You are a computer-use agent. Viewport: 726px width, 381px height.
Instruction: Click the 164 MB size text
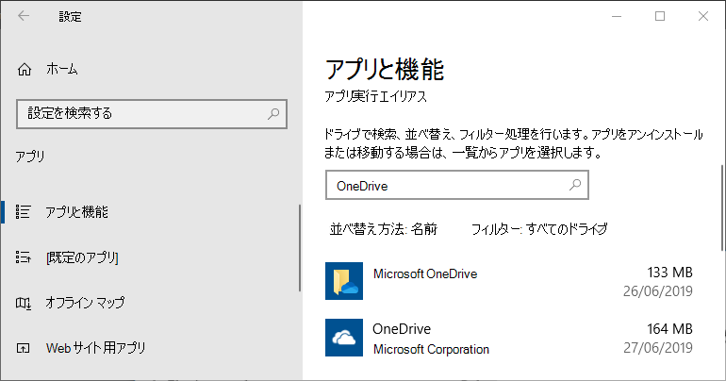pyautogui.click(x=669, y=329)
